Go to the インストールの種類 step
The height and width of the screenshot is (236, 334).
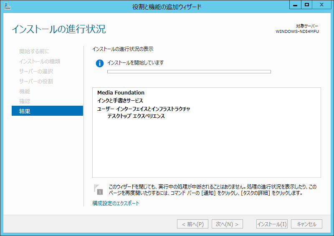[40, 61]
